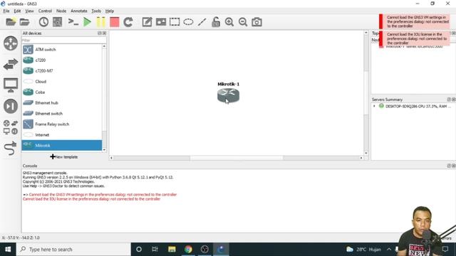This screenshot has height=256, width=456.
Task: Browse all devices sidebar icon
Action: pyautogui.click(x=11, y=127)
